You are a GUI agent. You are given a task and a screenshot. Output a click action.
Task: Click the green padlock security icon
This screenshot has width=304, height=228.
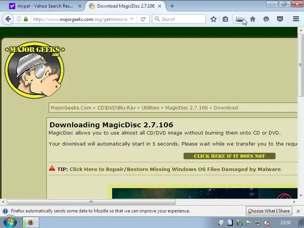pyautogui.click(x=26, y=19)
